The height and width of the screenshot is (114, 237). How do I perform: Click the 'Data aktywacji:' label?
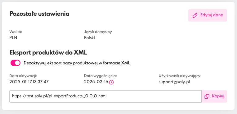23,76
